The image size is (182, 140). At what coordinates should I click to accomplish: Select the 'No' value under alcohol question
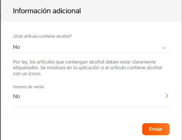pyautogui.click(x=17, y=47)
